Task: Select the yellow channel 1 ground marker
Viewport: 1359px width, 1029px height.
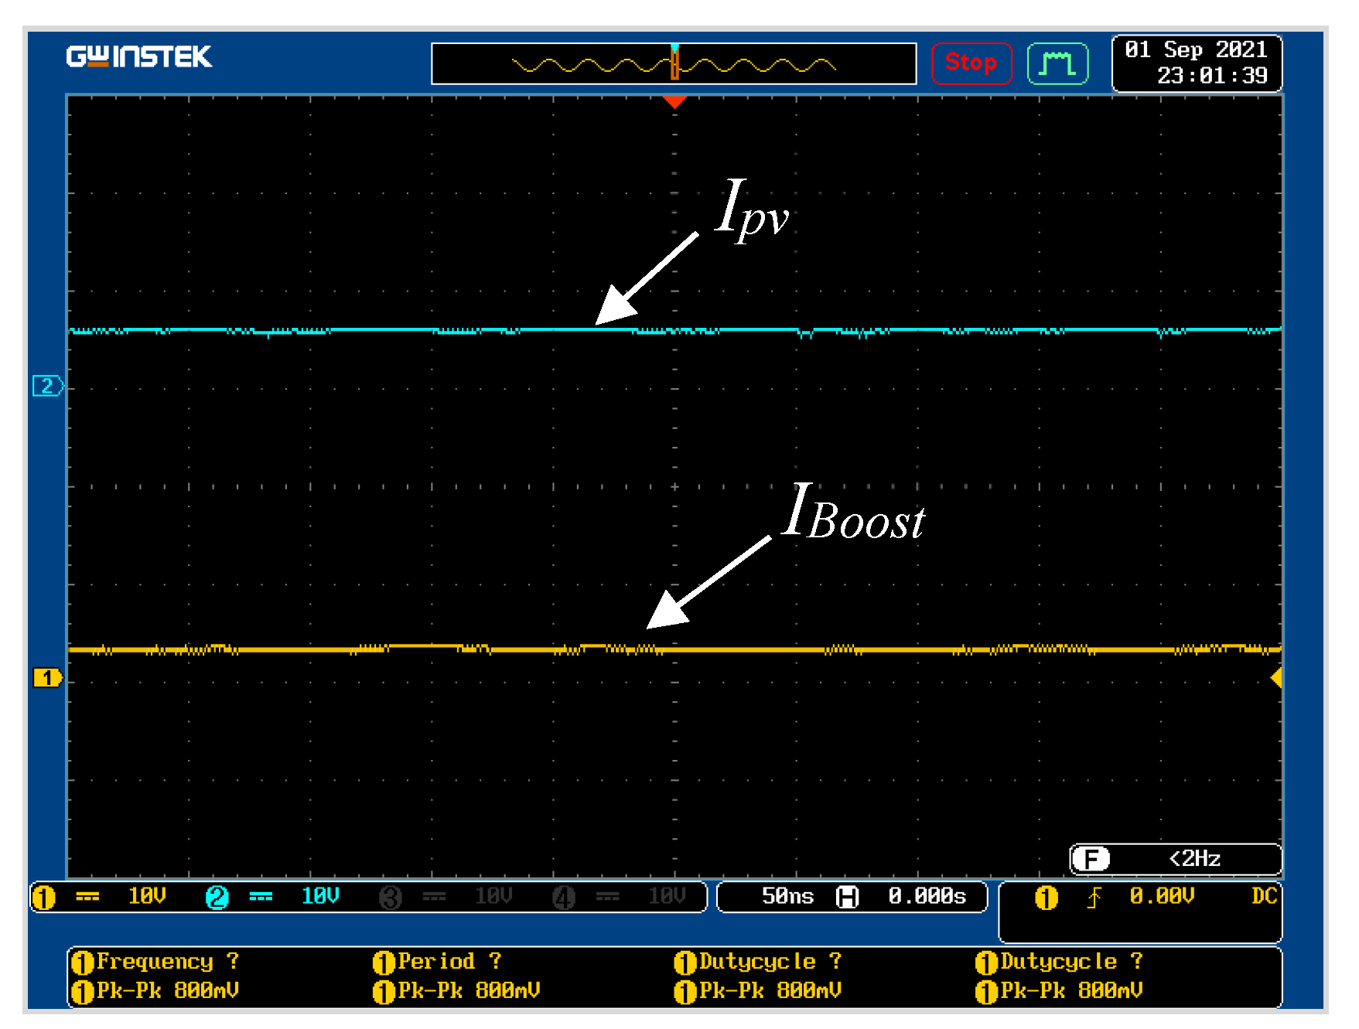Action: point(47,678)
